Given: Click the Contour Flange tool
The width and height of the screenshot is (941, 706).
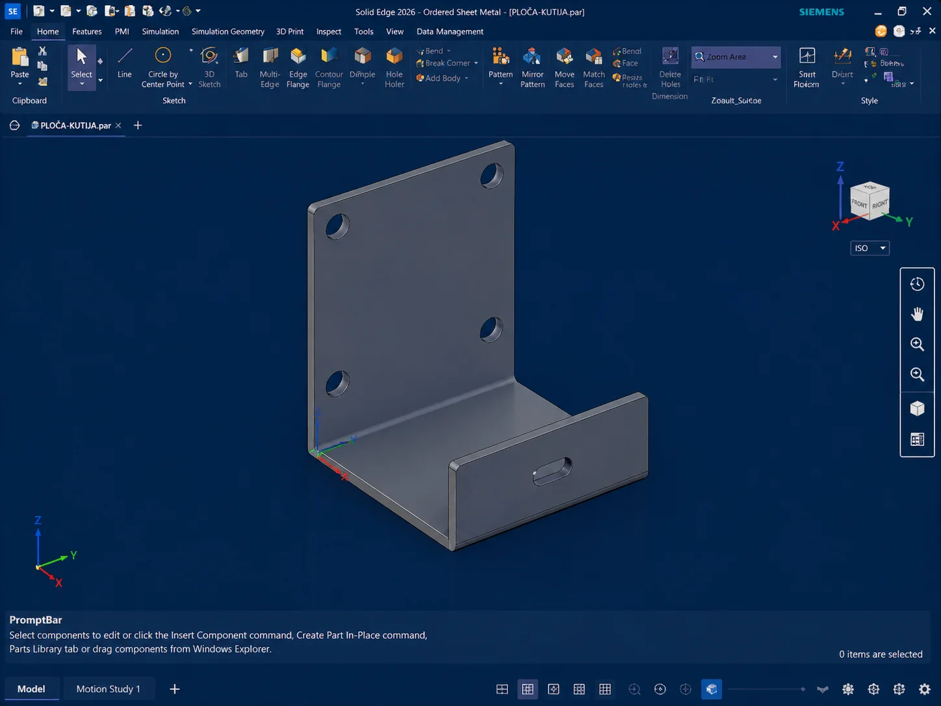Looking at the screenshot, I should (329, 68).
